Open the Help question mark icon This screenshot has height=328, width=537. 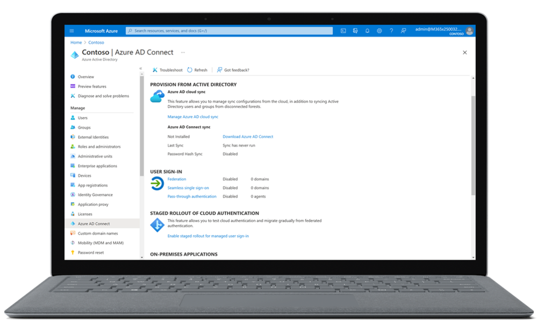click(391, 31)
